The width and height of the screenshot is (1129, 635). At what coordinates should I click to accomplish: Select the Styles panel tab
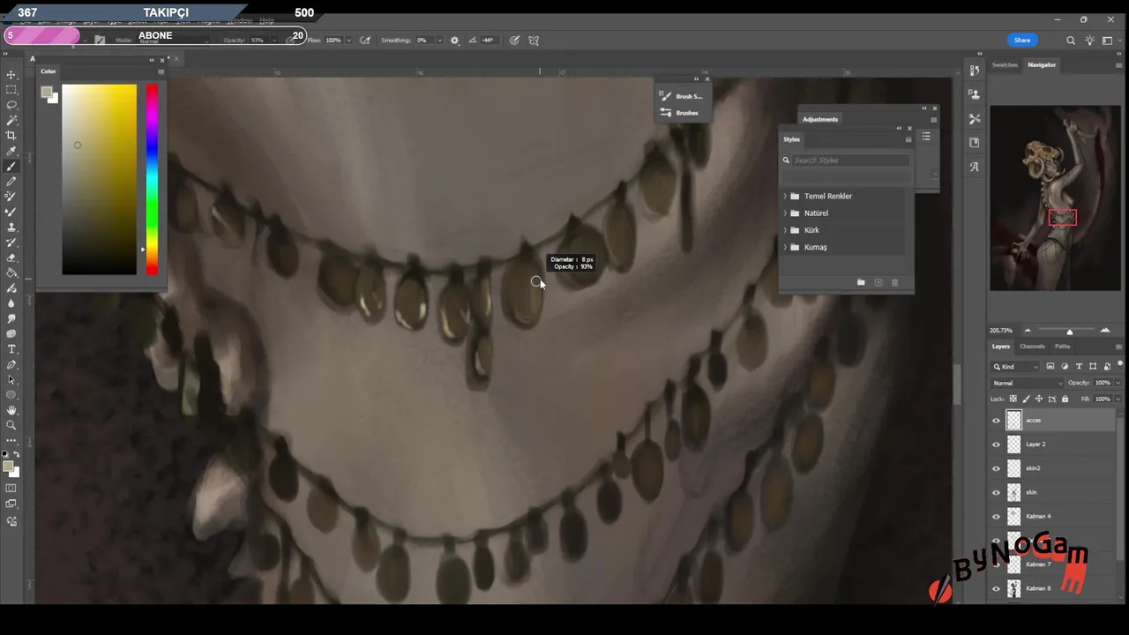[x=792, y=139]
